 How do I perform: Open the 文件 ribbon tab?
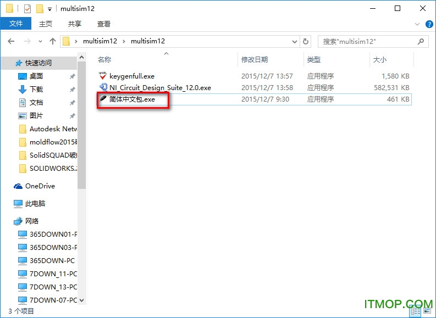click(x=16, y=24)
